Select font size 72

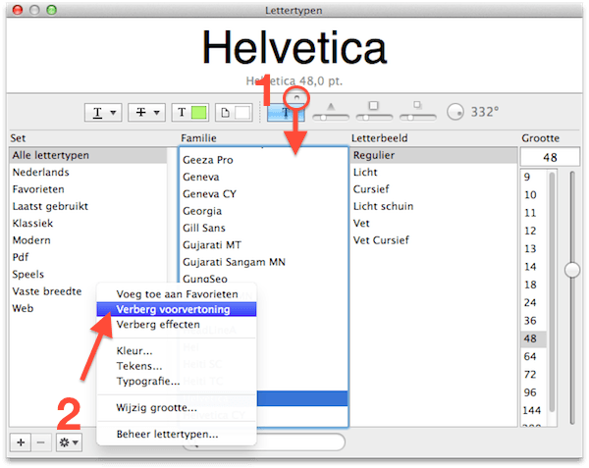pyautogui.click(x=534, y=375)
